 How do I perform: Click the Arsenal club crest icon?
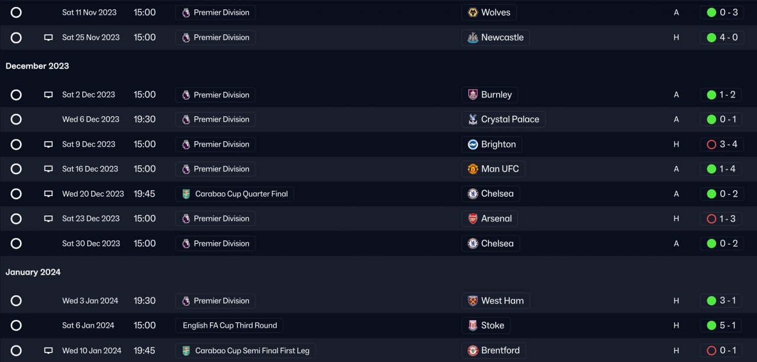pos(473,218)
